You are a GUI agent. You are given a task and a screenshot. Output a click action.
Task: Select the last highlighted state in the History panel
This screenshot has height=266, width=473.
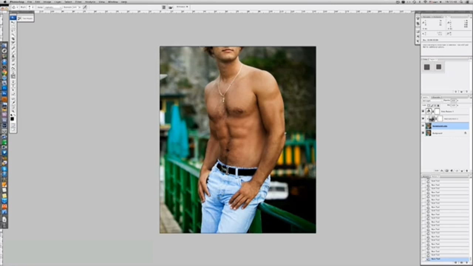tap(446, 259)
